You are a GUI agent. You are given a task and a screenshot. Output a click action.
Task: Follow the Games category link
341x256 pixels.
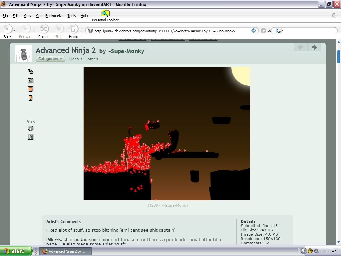pos(91,59)
